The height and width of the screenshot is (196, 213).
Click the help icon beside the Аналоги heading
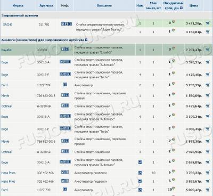(x=86, y=40)
